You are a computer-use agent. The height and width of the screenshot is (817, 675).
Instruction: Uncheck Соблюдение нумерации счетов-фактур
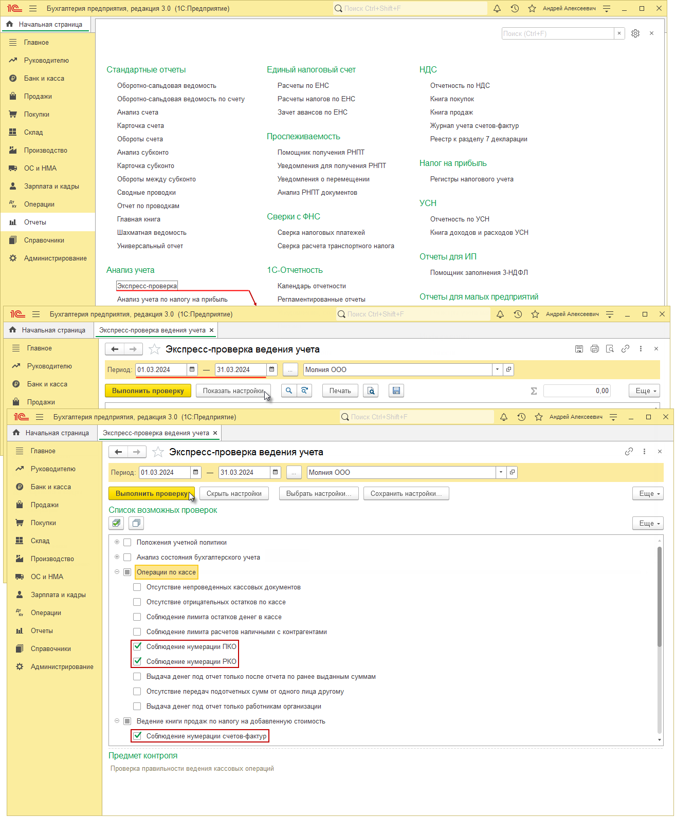137,736
